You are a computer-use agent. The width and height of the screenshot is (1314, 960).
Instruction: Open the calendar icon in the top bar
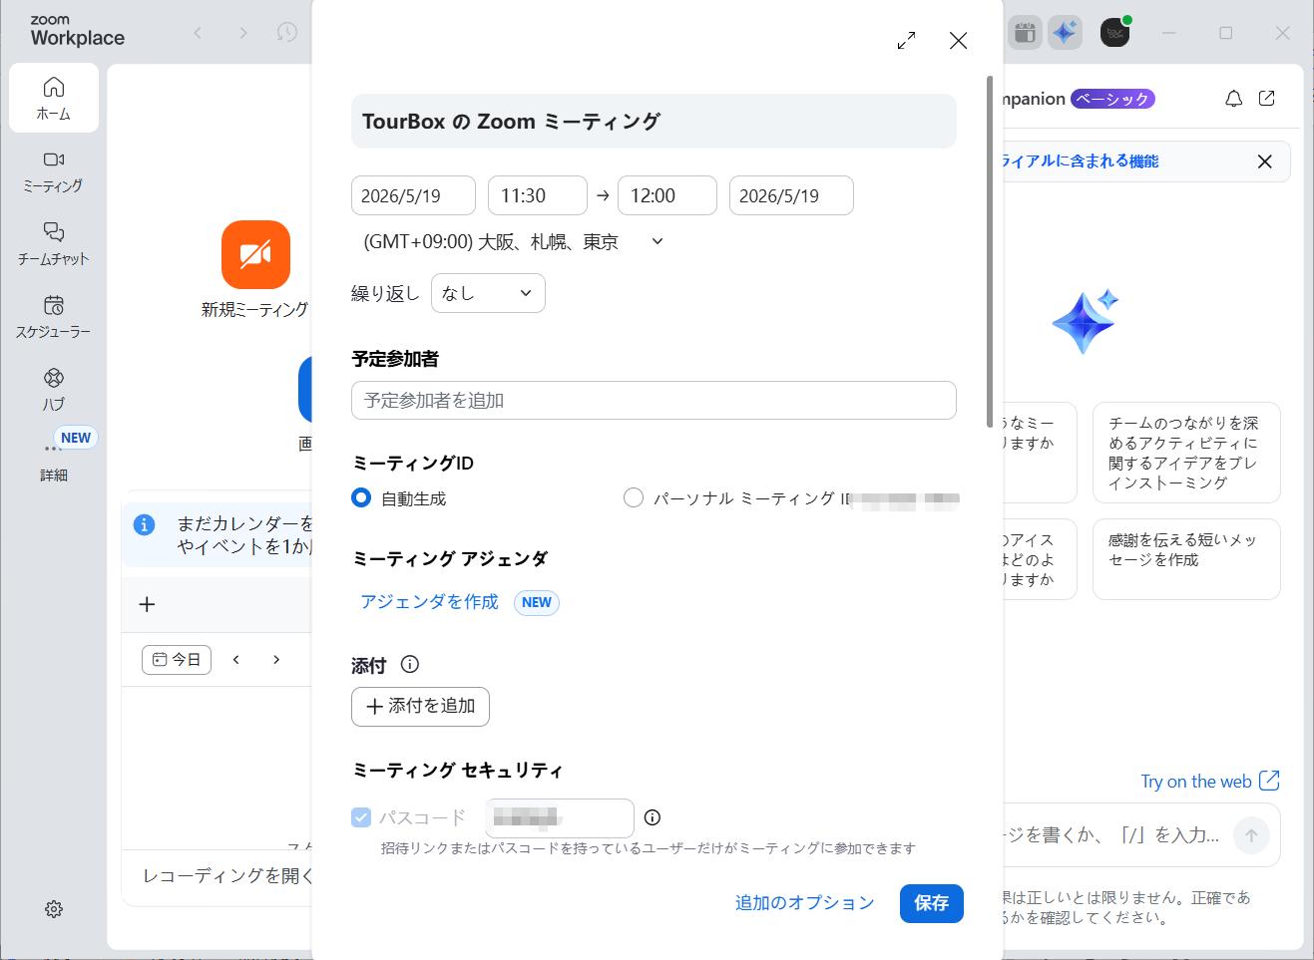[1025, 33]
